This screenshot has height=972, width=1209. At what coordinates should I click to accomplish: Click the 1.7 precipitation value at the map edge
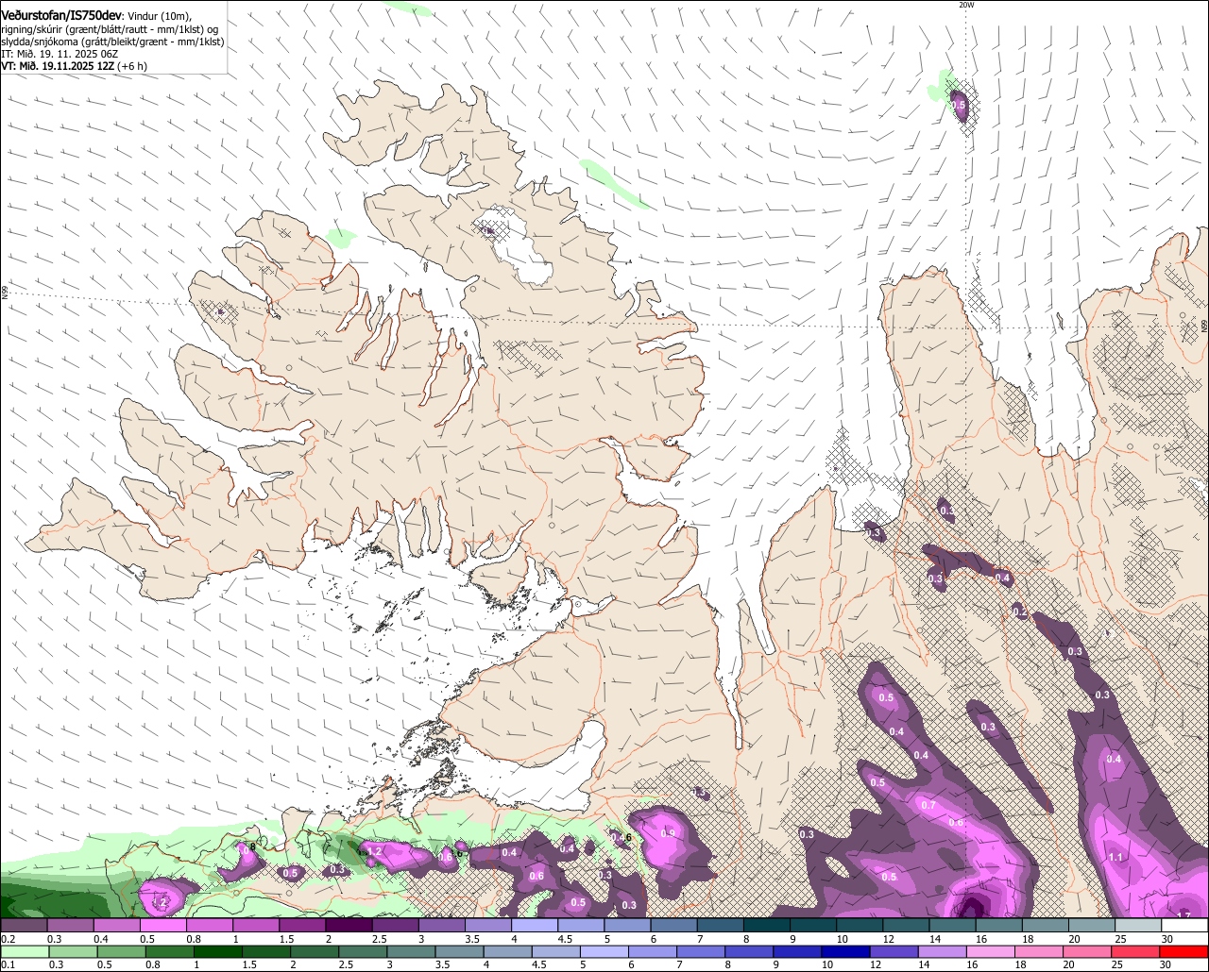[1183, 915]
